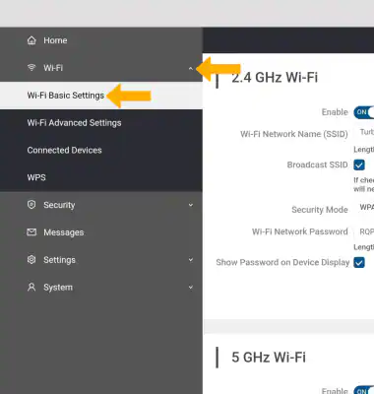This screenshot has width=374, height=394.
Task: Click the Settings gear icon
Action: point(31,260)
